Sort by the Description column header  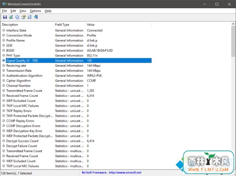click(x=27, y=25)
